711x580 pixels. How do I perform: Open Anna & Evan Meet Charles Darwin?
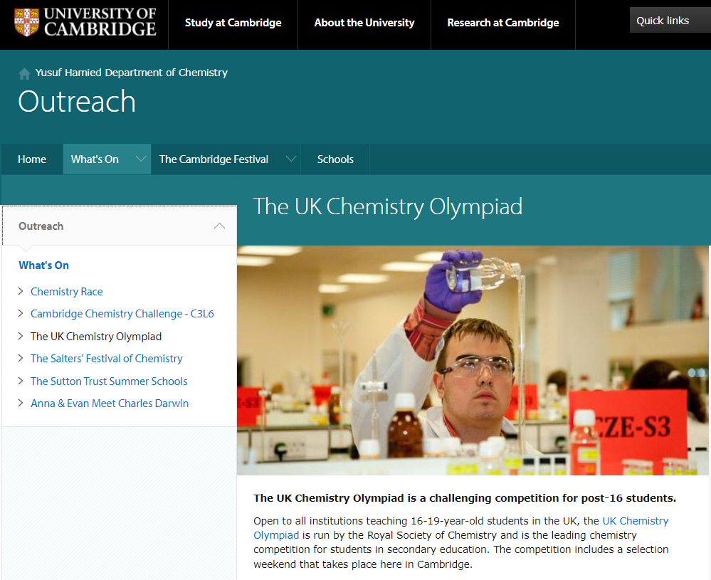110,404
